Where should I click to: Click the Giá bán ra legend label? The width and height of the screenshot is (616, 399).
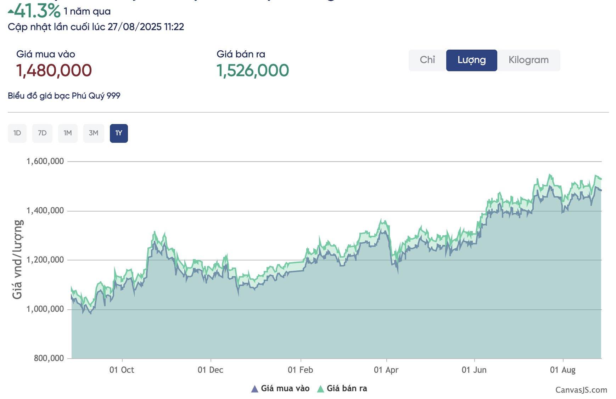tap(347, 388)
